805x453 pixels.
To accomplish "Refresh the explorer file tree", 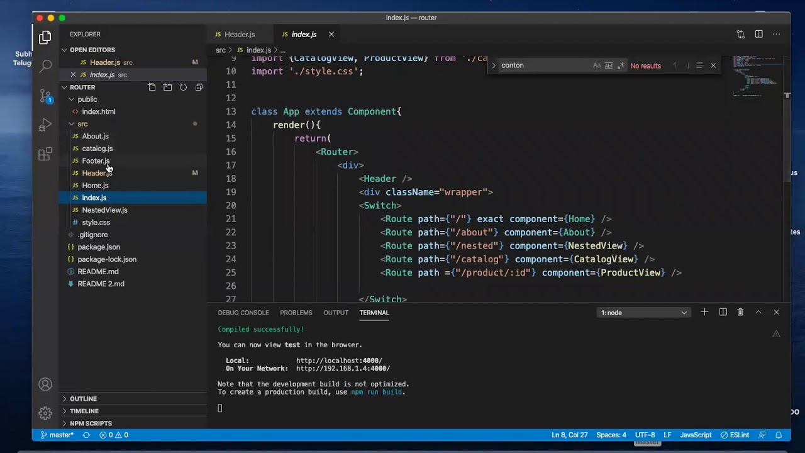I will (183, 87).
